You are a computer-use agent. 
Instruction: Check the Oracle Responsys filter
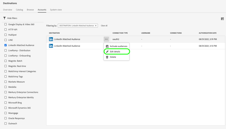click(x=5, y=118)
